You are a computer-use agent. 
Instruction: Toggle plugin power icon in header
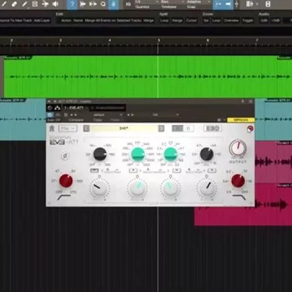(50, 108)
